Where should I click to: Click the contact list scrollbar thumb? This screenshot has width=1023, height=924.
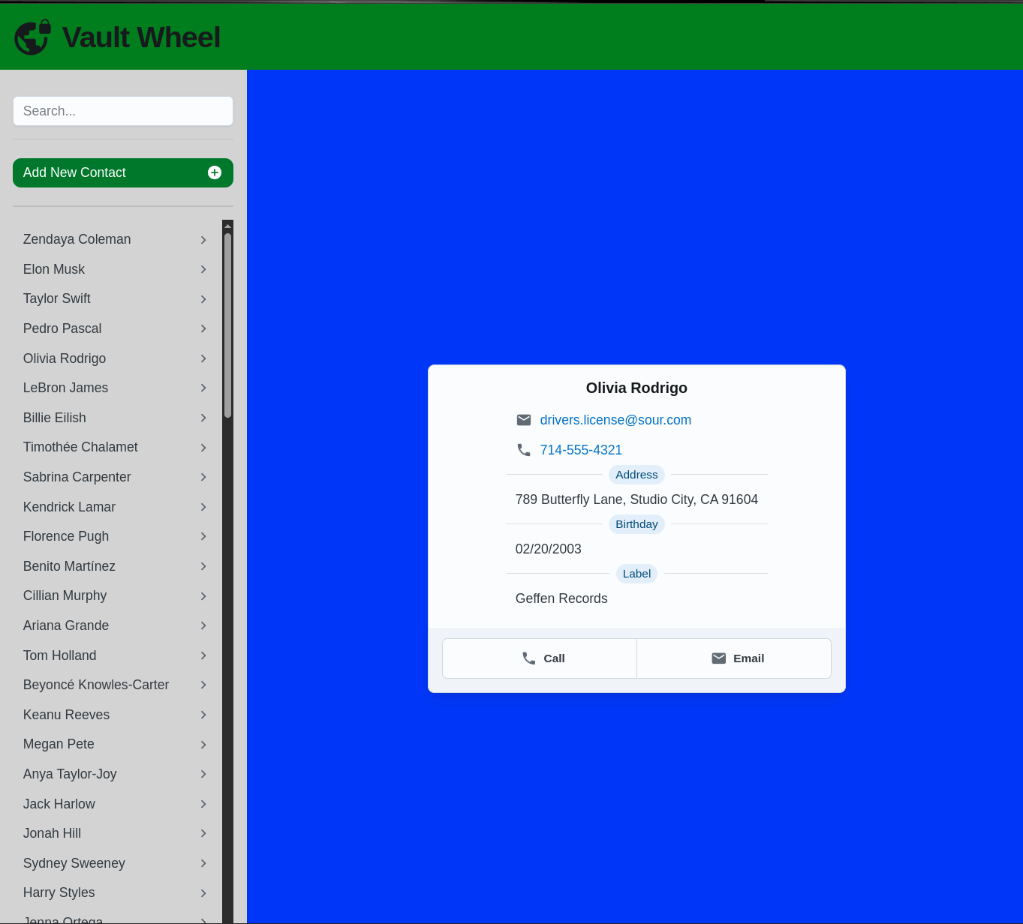pos(227,324)
